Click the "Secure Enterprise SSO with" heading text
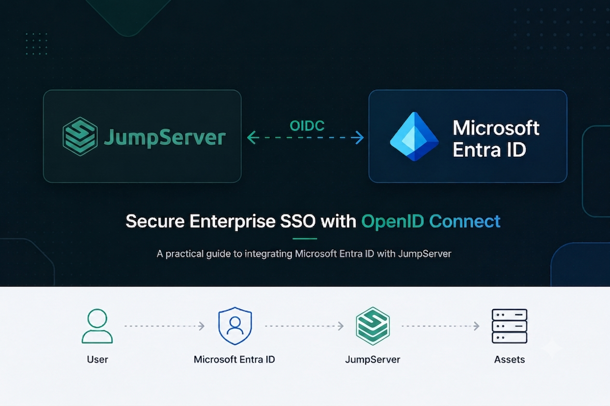This screenshot has width=610, height=406. 241,221
